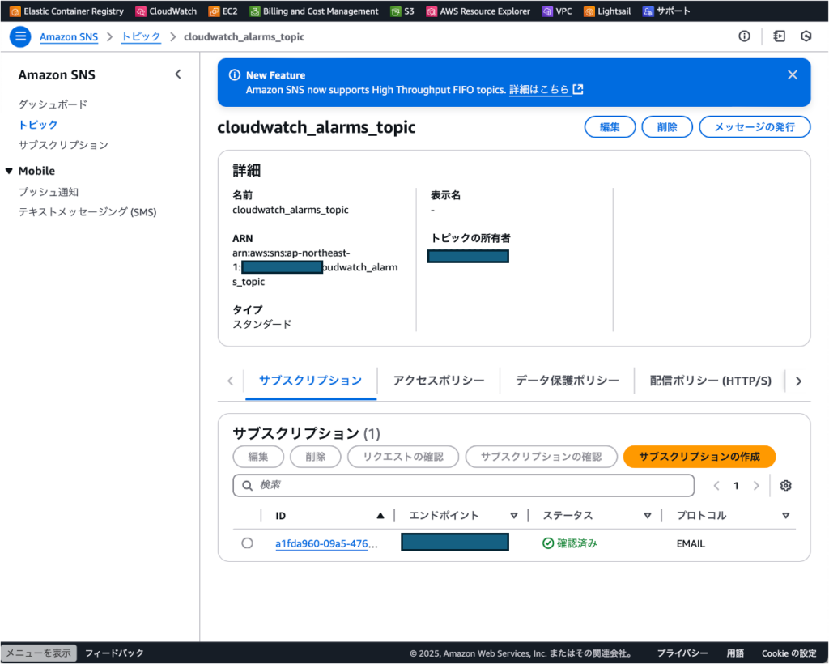Select トピック in the sidebar

[x=38, y=125]
